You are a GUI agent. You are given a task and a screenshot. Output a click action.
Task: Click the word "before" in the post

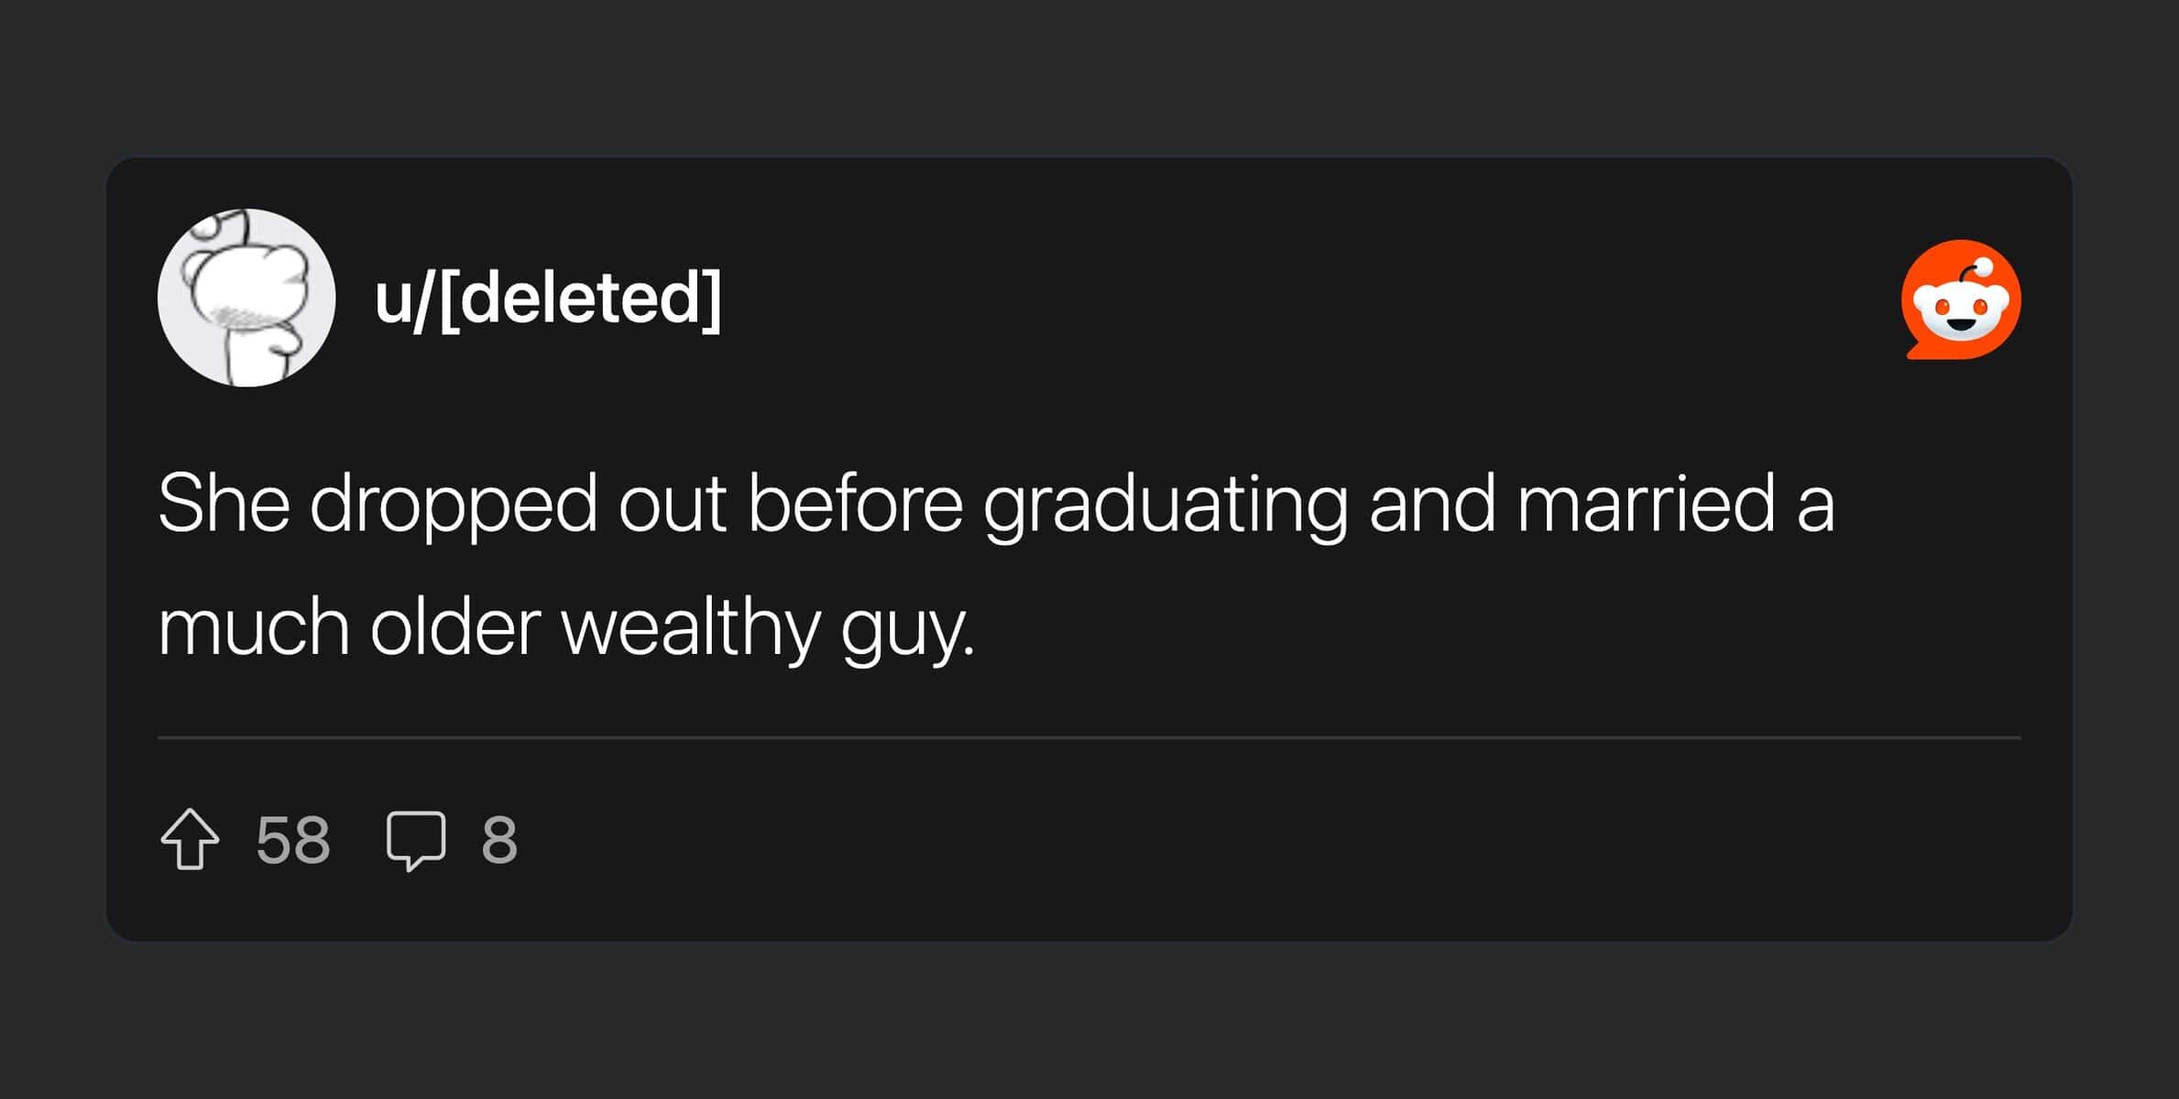click(855, 503)
